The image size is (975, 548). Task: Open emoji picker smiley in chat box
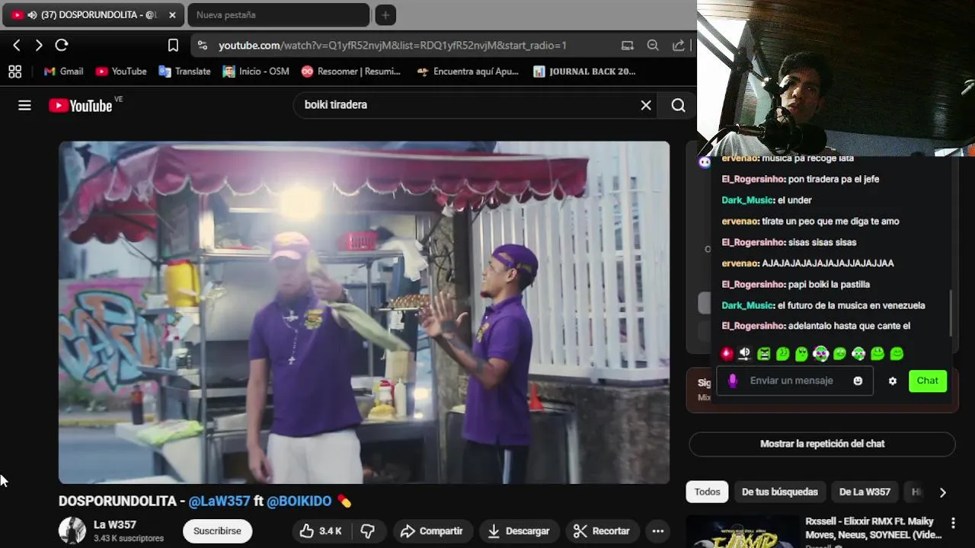click(858, 381)
